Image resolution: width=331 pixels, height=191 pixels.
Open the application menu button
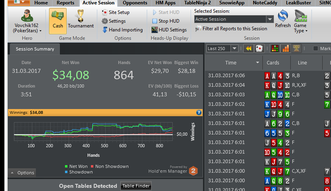[x=18, y=2]
